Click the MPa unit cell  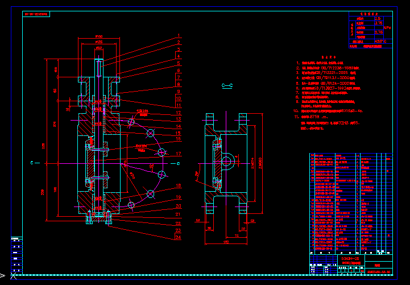click(387, 27)
